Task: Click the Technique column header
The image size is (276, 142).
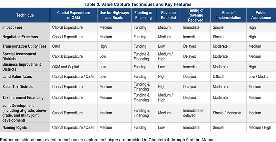Action: pos(25,15)
